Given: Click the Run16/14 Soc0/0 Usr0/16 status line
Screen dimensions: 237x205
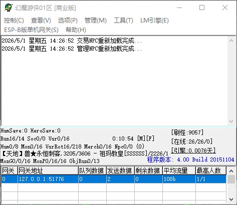Looking at the screenshot, I should point(35,138).
